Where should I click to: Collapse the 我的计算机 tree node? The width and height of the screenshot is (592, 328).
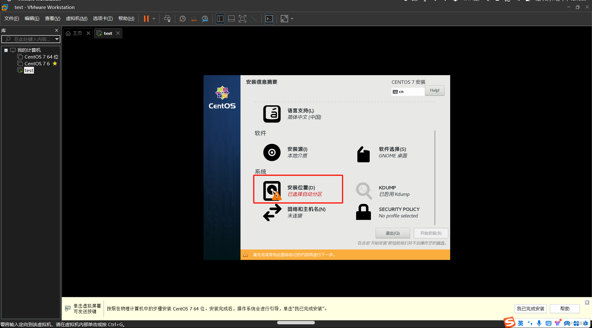tap(6, 50)
